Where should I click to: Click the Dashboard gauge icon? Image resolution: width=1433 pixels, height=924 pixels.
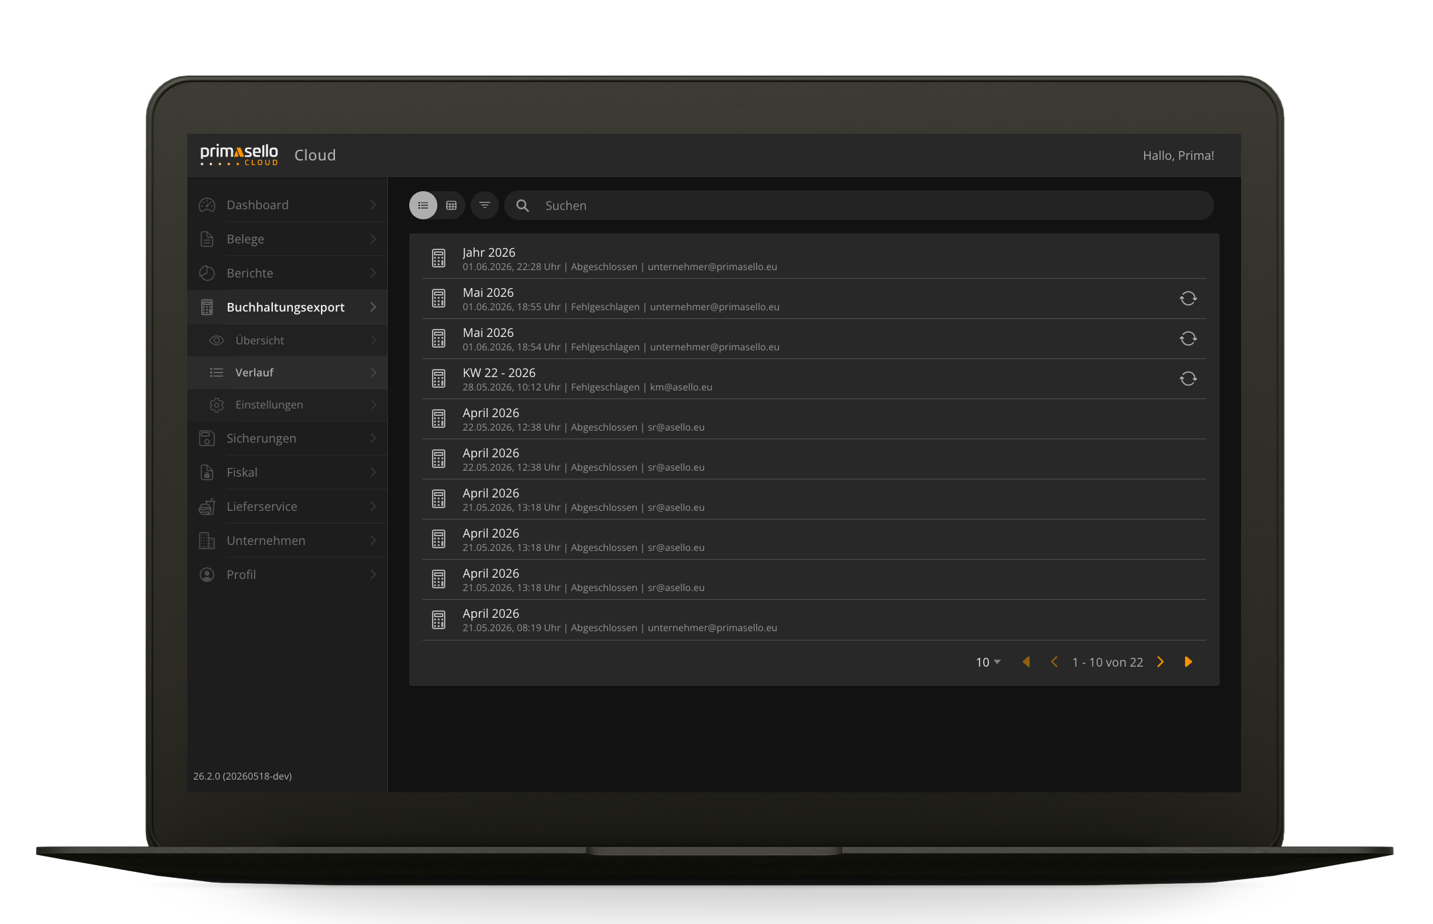coord(207,205)
